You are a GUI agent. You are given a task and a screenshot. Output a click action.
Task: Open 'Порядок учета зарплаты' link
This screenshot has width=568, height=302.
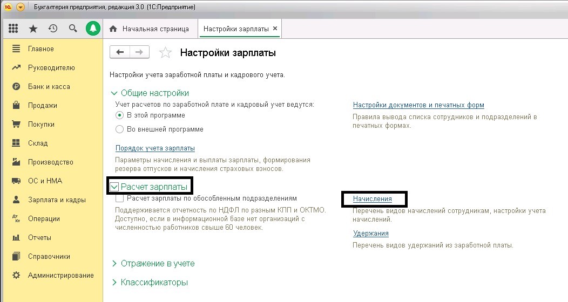155,148
